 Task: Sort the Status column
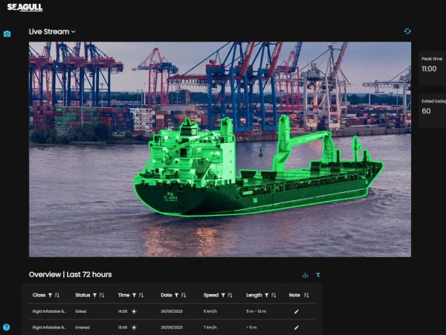(102, 295)
